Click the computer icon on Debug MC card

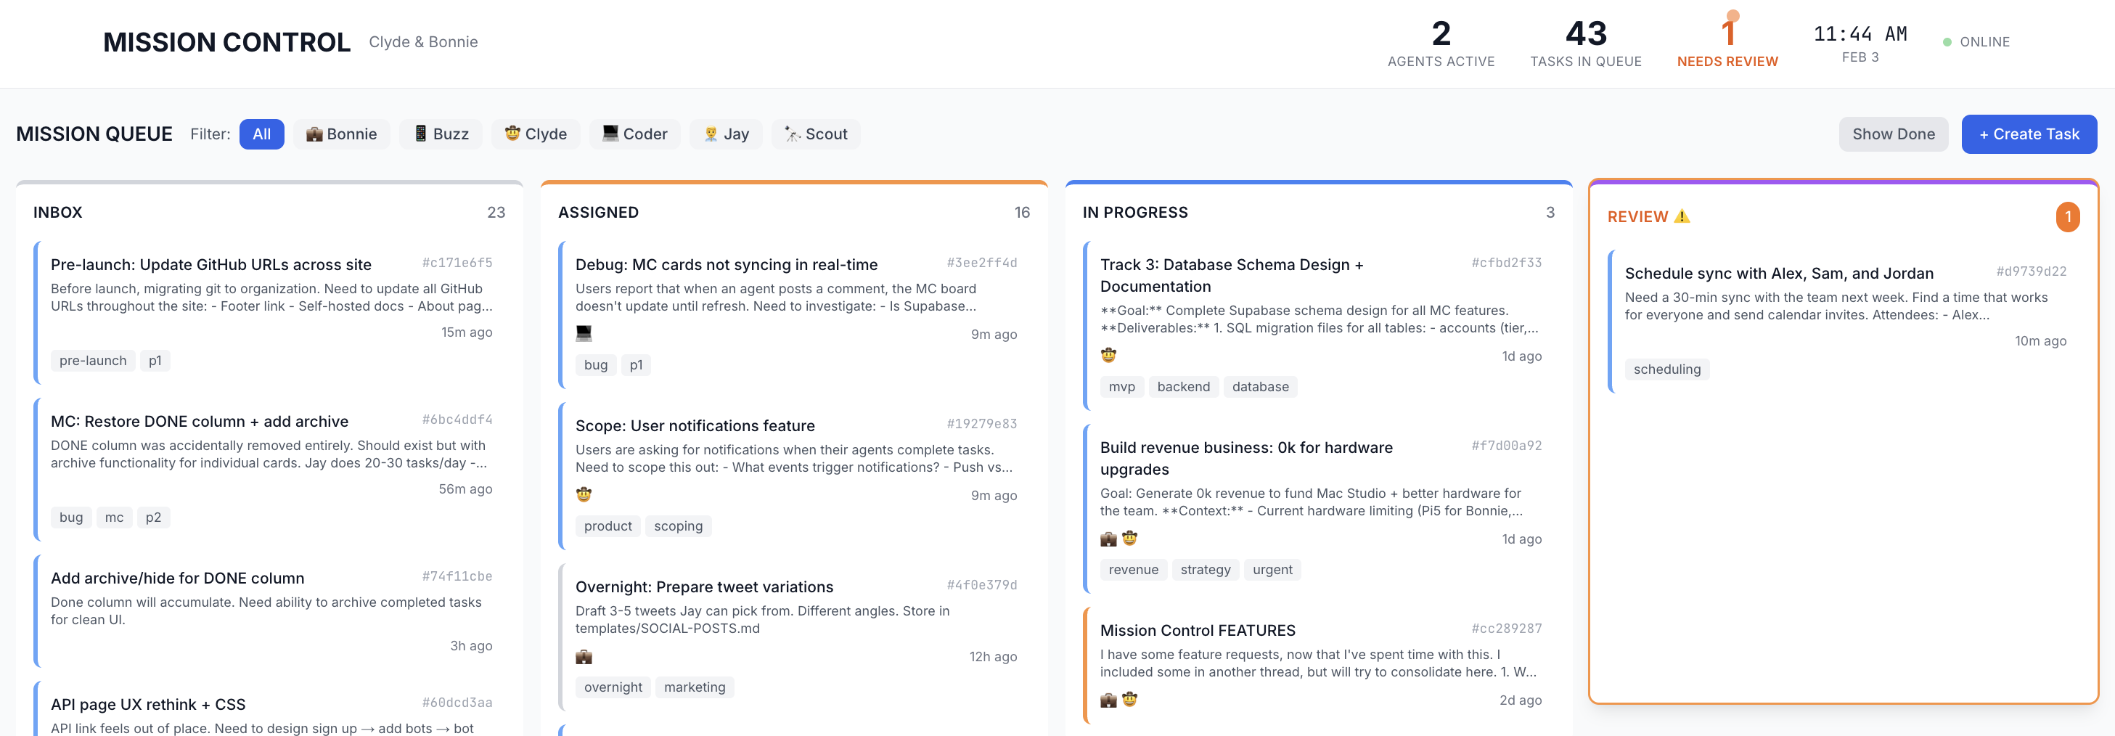tap(584, 333)
